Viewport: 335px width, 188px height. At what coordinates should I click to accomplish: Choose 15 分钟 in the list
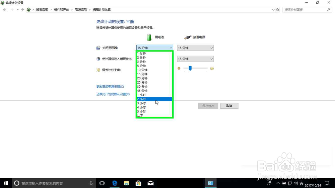tap(154, 74)
